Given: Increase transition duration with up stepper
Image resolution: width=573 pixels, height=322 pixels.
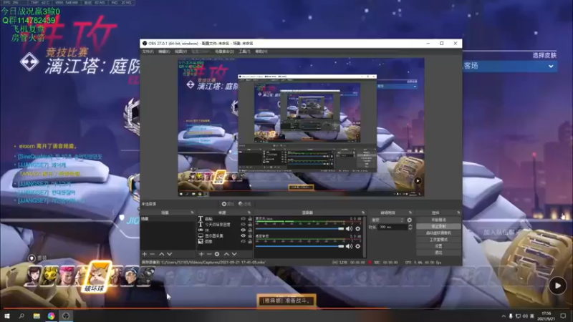Looking at the screenshot, I should tap(410, 225).
